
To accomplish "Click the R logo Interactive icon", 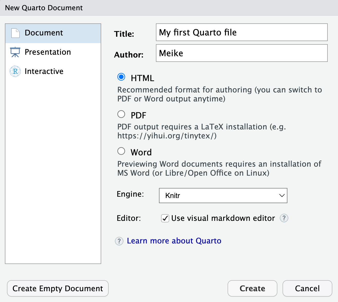I will [x=15, y=71].
